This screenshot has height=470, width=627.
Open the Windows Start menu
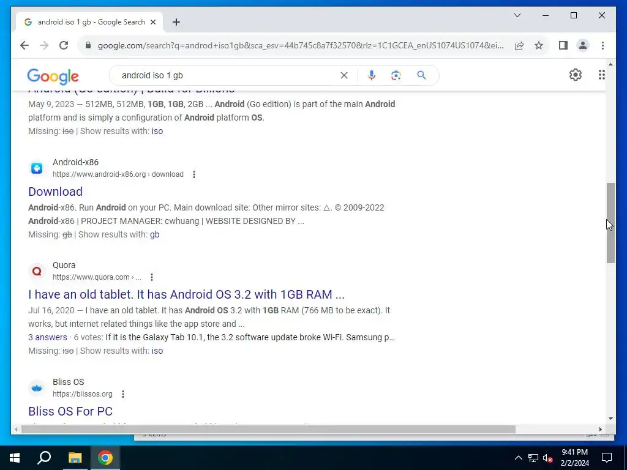[x=15, y=458]
